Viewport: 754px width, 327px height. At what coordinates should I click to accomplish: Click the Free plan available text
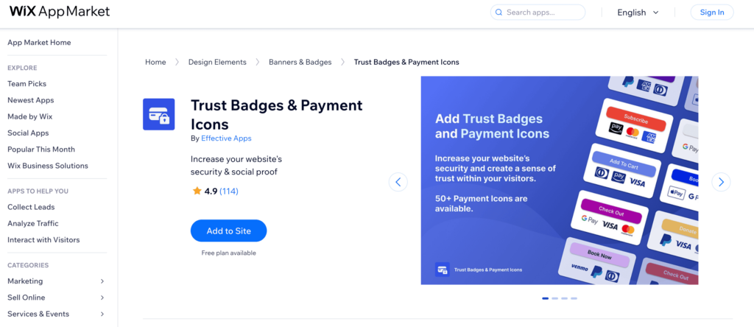[228, 253]
